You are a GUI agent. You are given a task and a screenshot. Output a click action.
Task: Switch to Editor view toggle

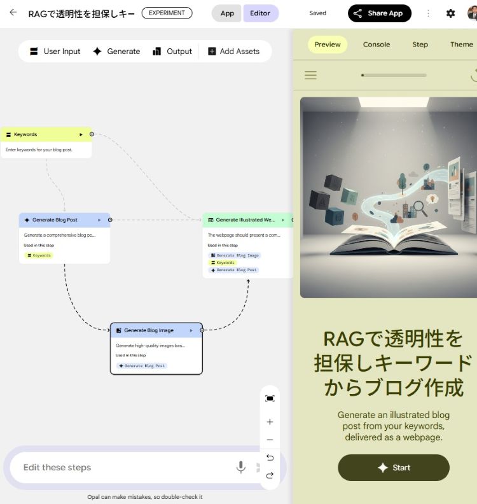[x=260, y=13]
